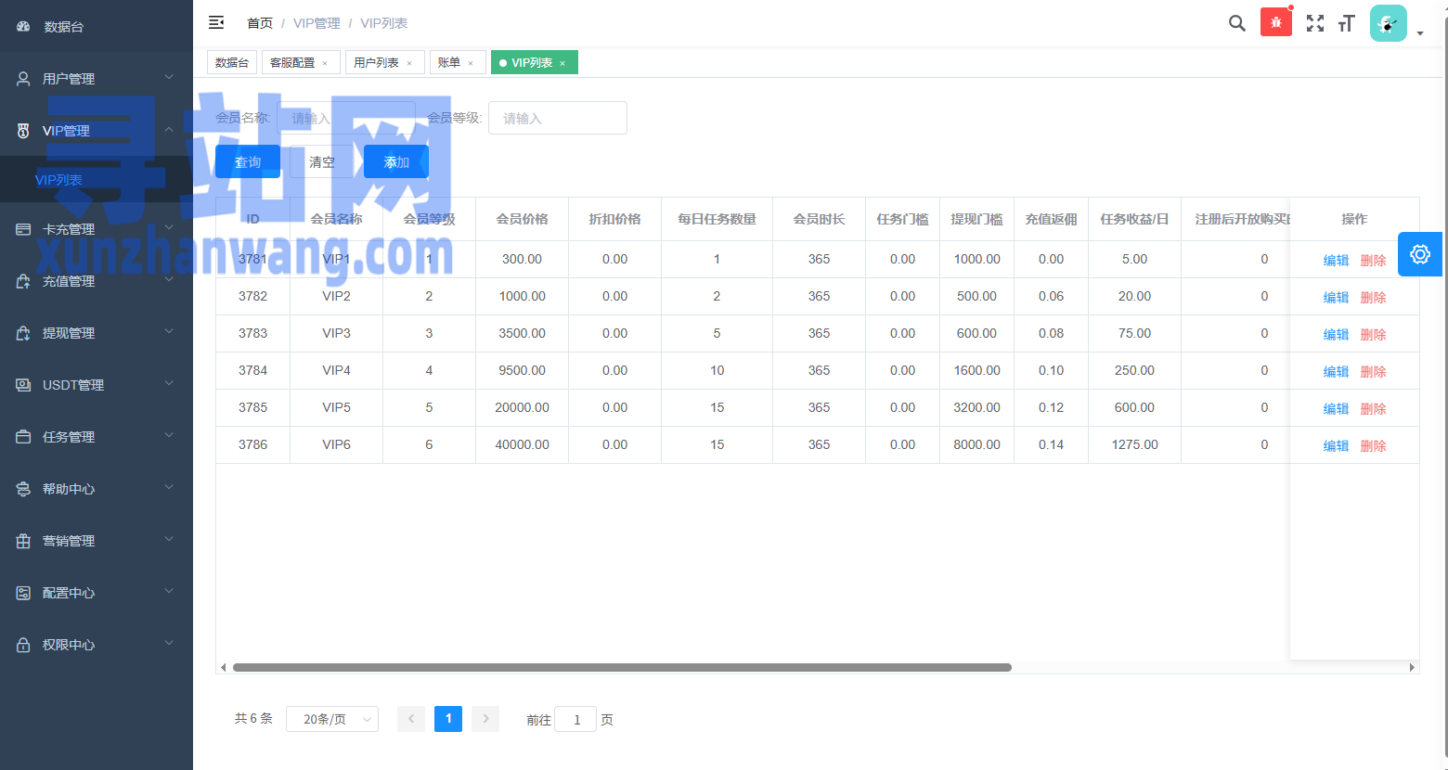The height and width of the screenshot is (770, 1448).
Task: Click the search magnifier icon in header
Action: coord(1236,23)
